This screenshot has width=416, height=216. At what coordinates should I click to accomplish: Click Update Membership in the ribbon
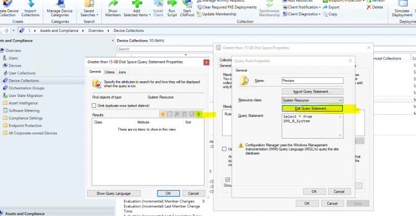click(217, 14)
